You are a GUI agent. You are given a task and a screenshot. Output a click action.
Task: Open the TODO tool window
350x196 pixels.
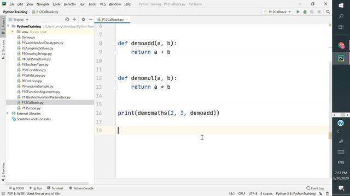[16, 188]
